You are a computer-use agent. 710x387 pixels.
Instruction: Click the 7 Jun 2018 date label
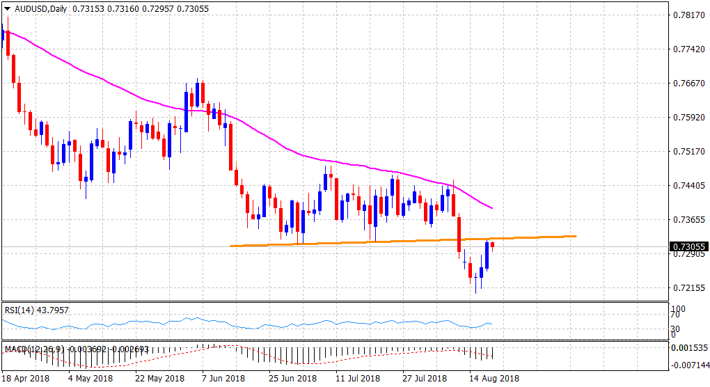[x=223, y=379]
